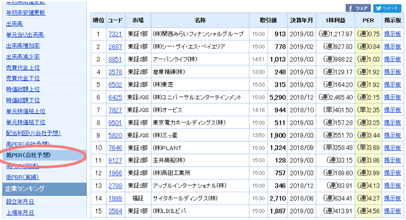
Task: Click PER value (連)0.75
Action: coord(368,34)
